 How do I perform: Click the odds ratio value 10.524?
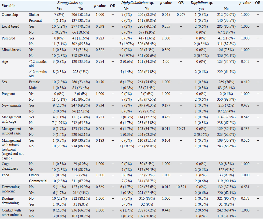181,187
